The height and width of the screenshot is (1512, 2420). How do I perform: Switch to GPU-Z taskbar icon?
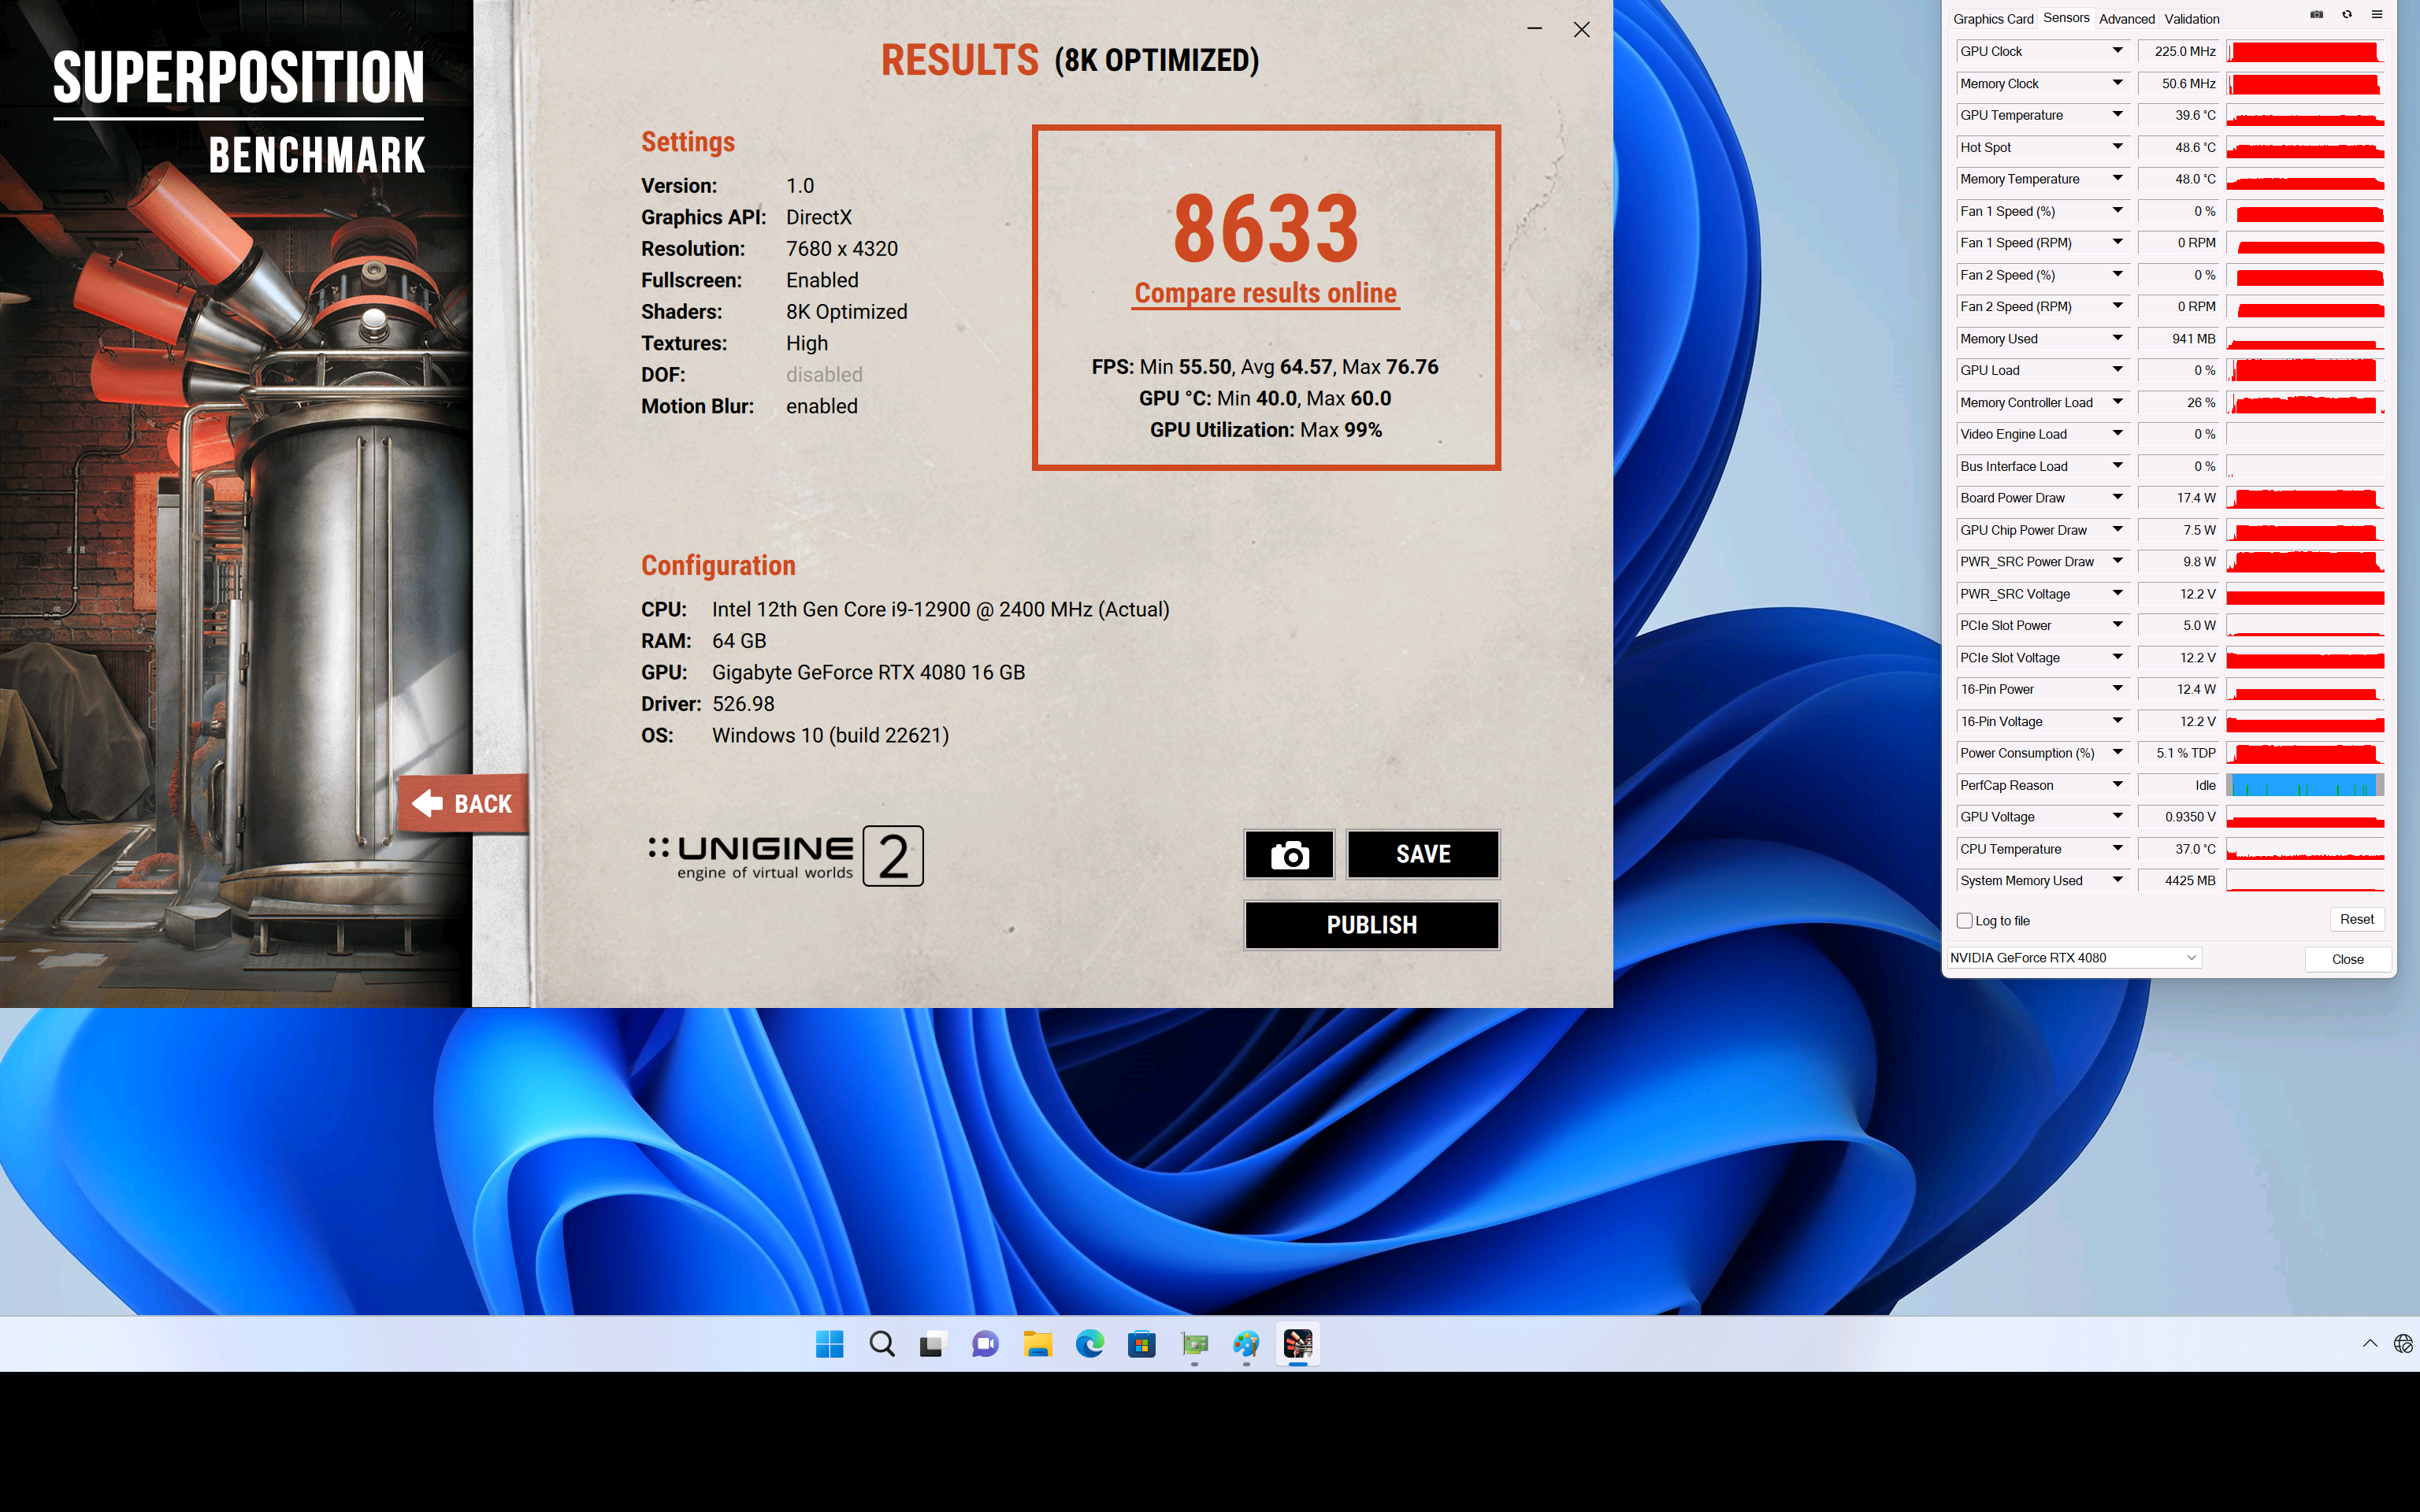point(1194,1344)
